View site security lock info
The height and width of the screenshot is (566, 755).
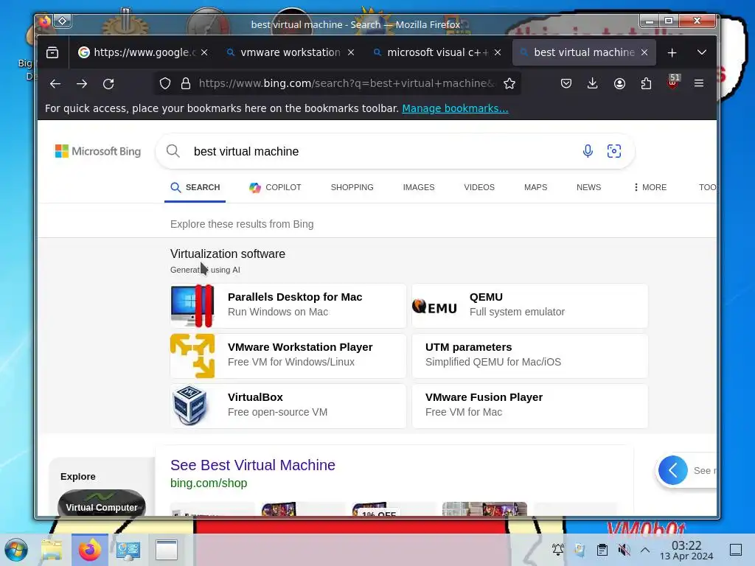(185, 84)
